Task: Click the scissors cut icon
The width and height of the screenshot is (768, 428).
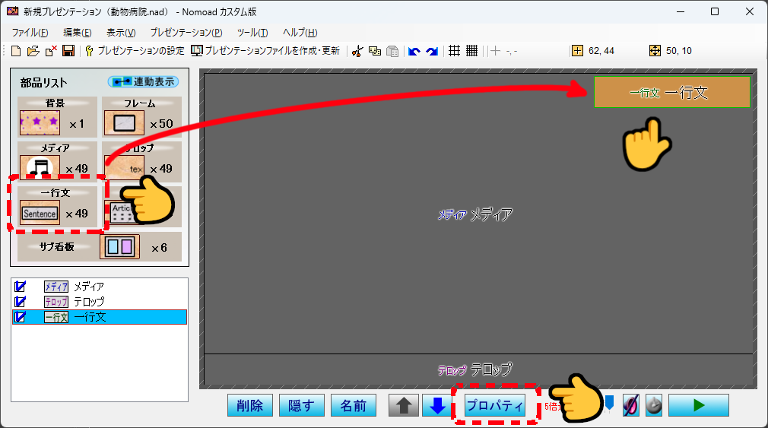Action: (357, 51)
